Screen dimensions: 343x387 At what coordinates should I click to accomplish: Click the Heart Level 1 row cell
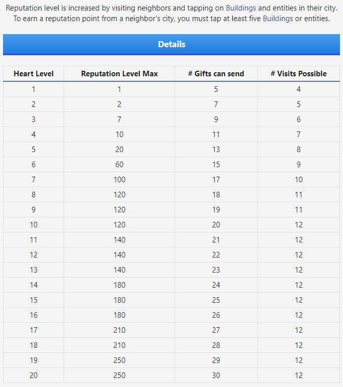pyautogui.click(x=34, y=89)
